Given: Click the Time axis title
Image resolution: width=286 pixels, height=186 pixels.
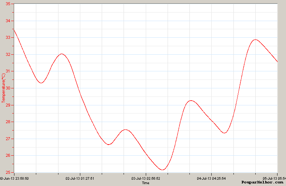Looking at the screenshot, I should pos(145,183).
